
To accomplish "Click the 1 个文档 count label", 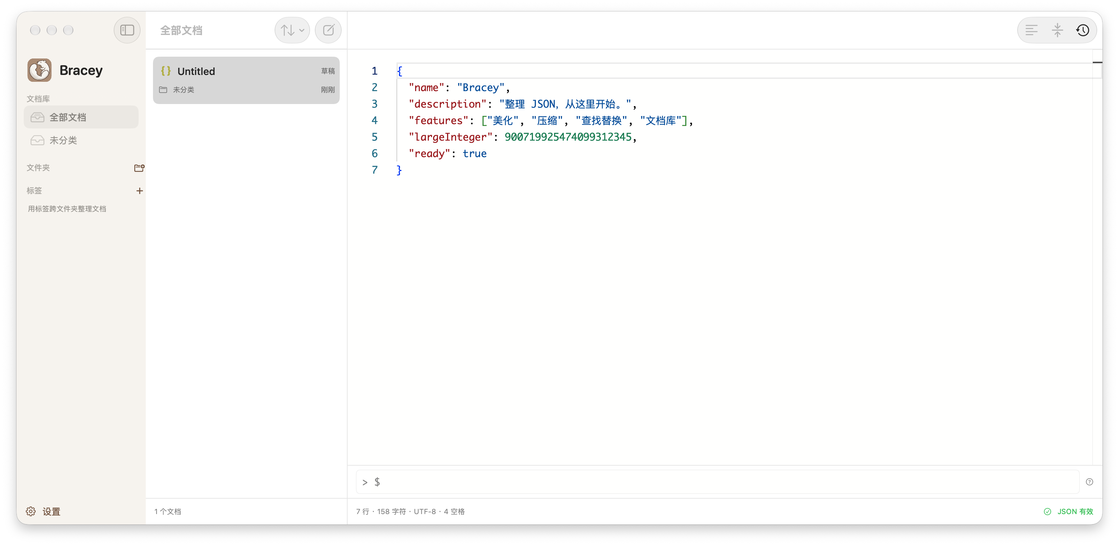I will 168,511.
